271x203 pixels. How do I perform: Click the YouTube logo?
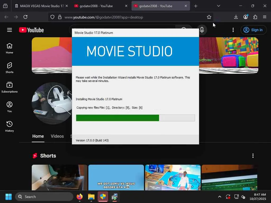(31, 30)
